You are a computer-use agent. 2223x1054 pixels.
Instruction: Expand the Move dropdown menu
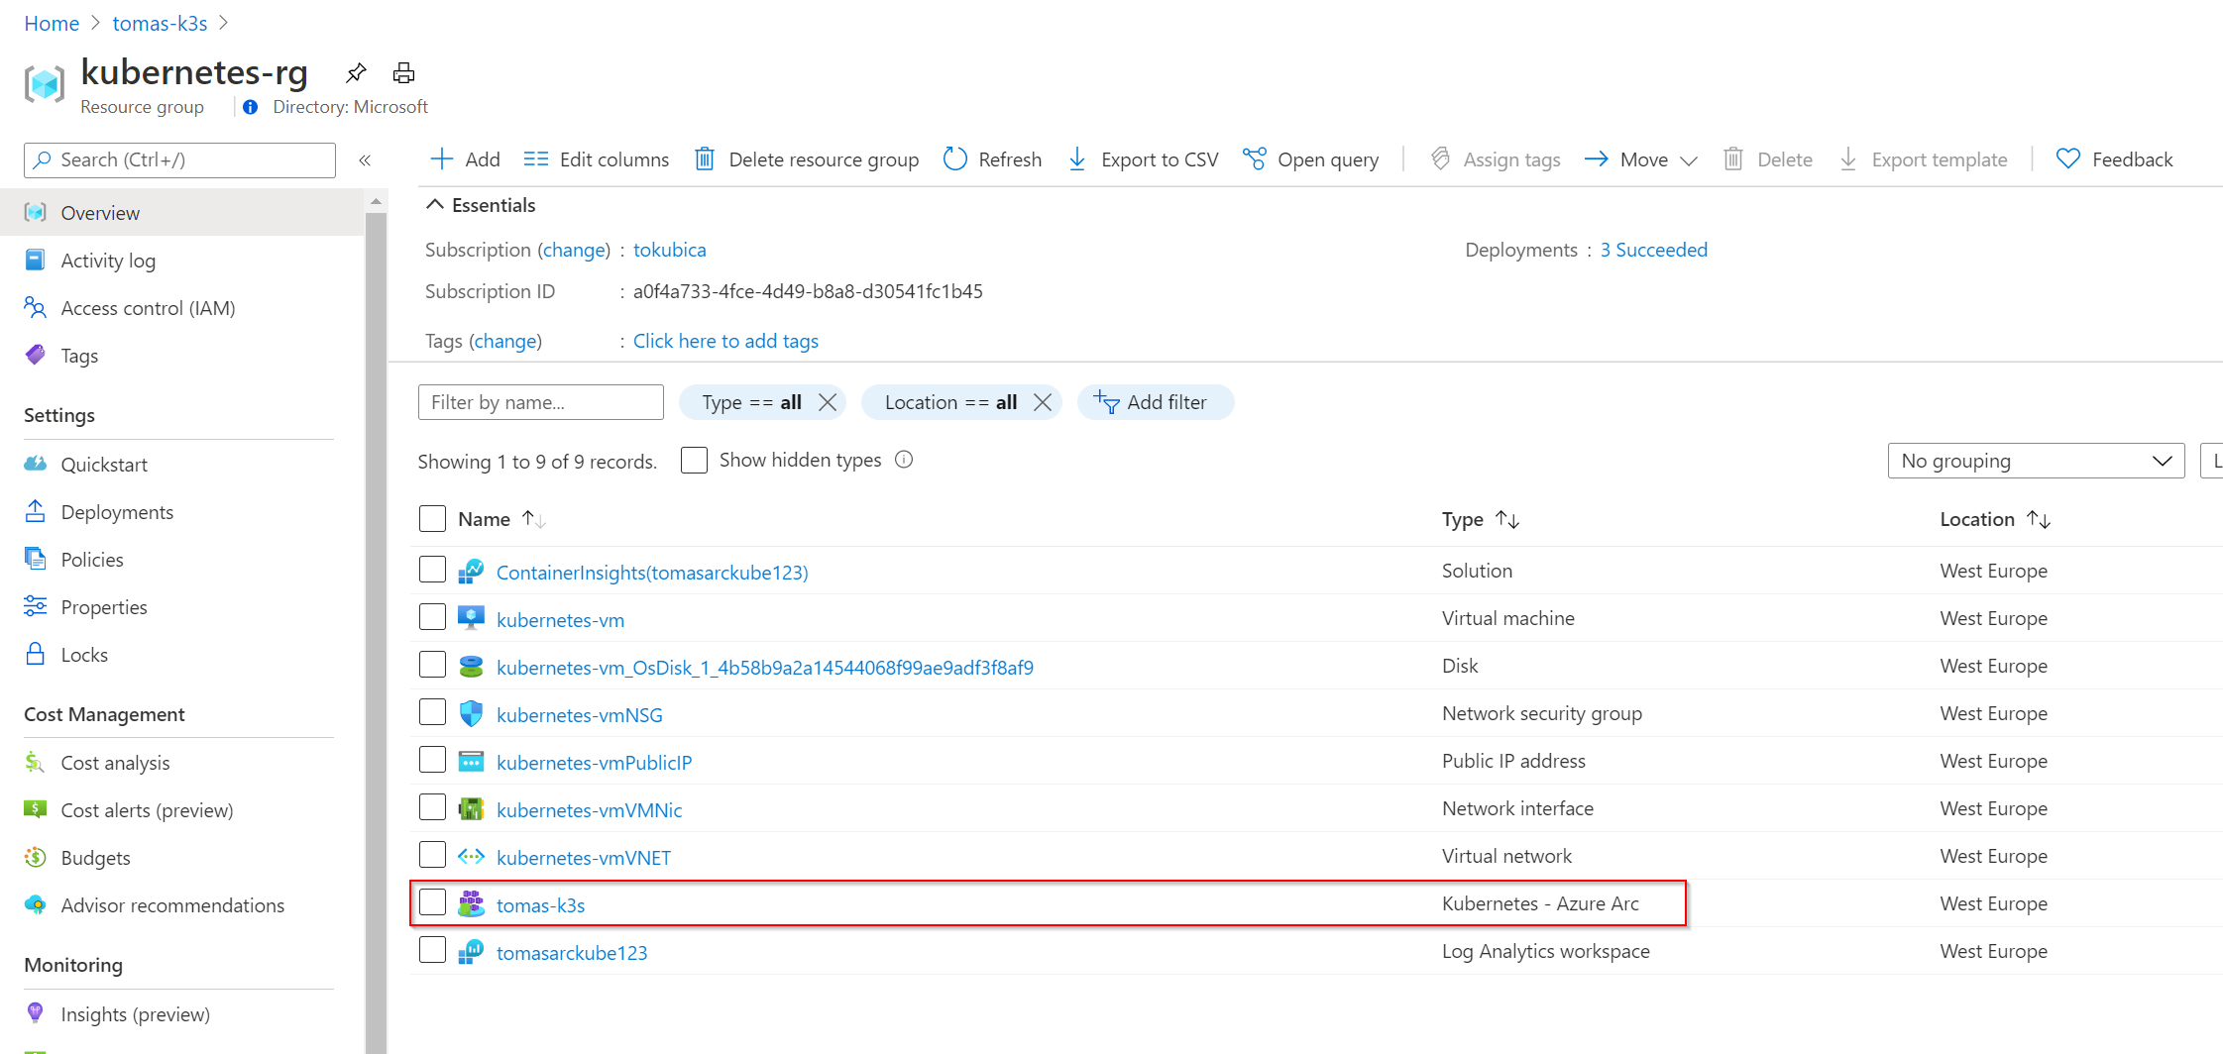1689,160
